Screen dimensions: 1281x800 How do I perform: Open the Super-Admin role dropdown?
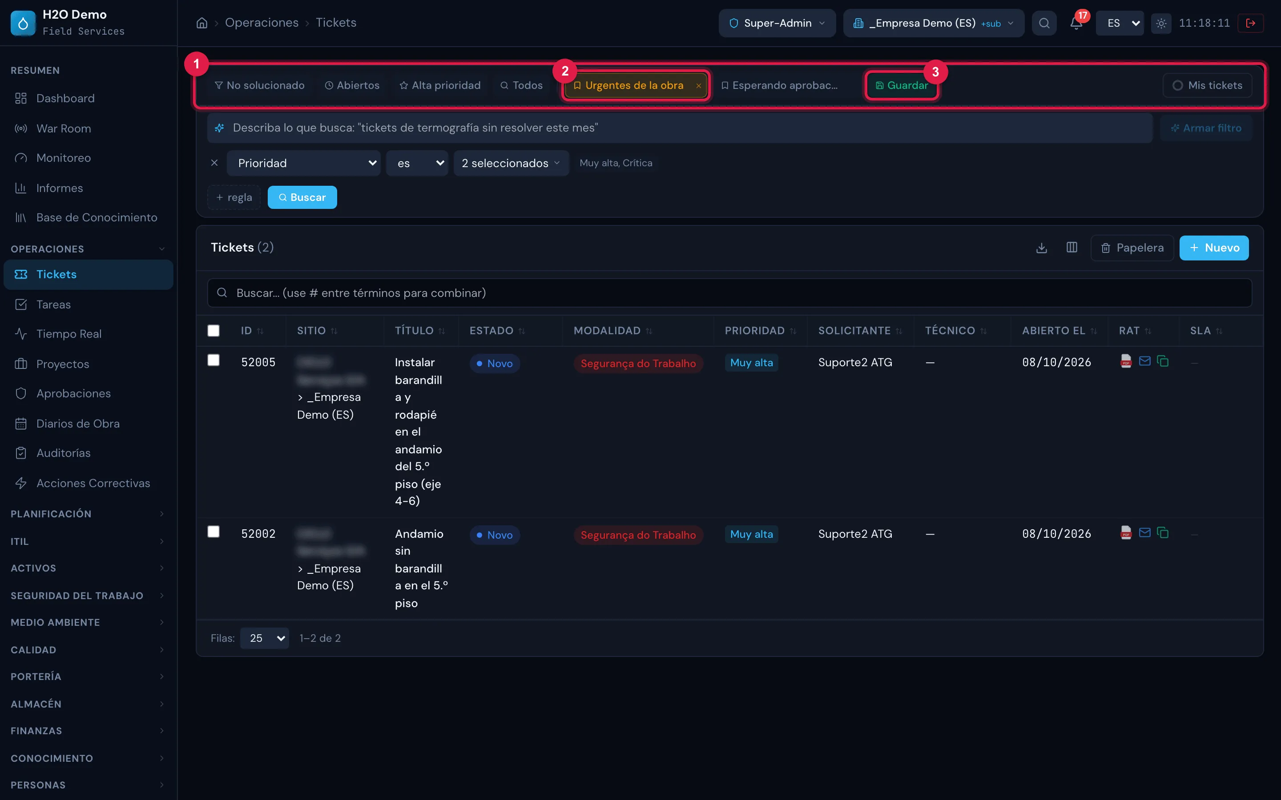777,23
